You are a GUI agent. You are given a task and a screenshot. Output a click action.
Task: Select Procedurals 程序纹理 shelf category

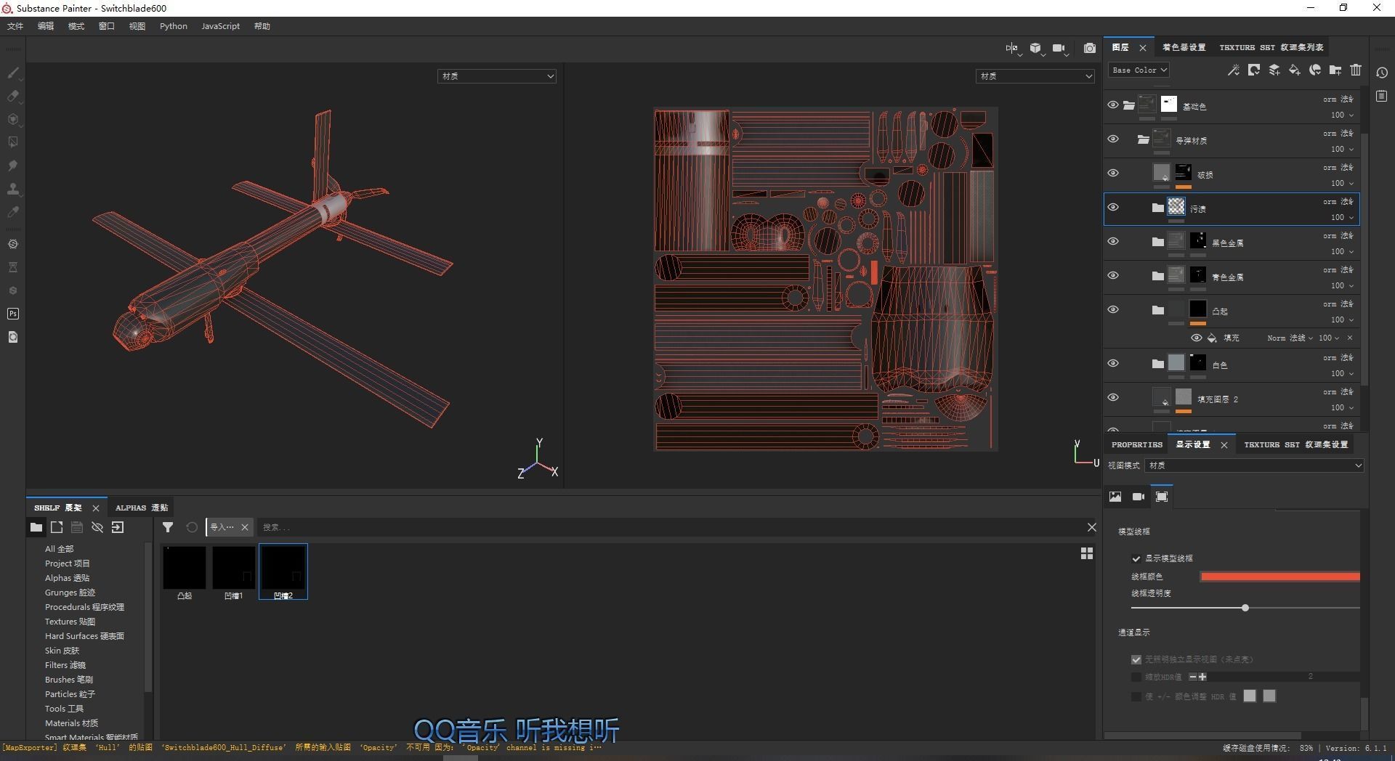(x=84, y=607)
